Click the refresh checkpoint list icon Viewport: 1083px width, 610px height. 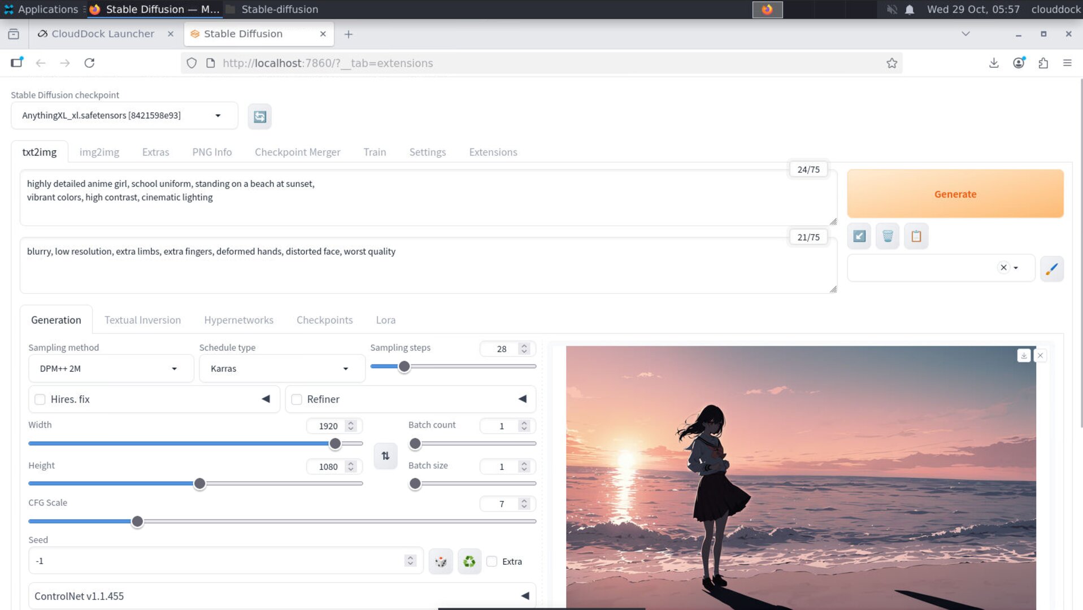click(x=259, y=116)
